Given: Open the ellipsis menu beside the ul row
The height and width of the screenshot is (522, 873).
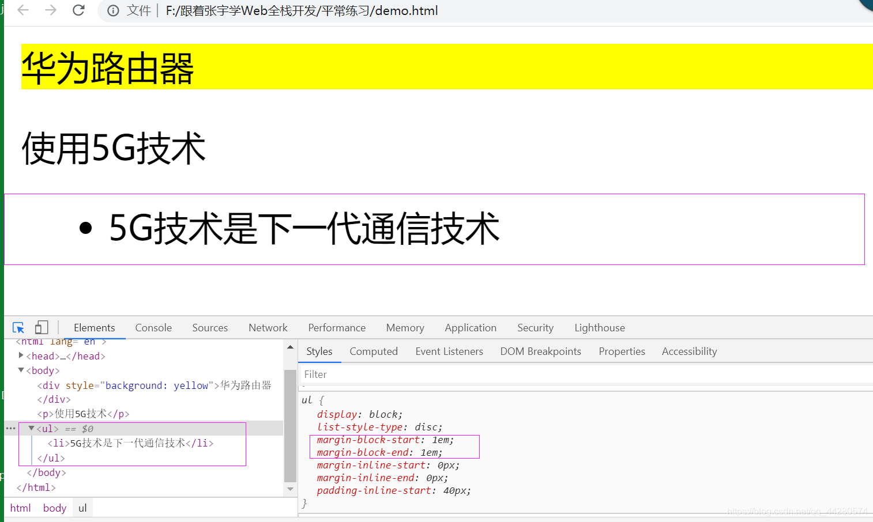Looking at the screenshot, I should (10, 428).
